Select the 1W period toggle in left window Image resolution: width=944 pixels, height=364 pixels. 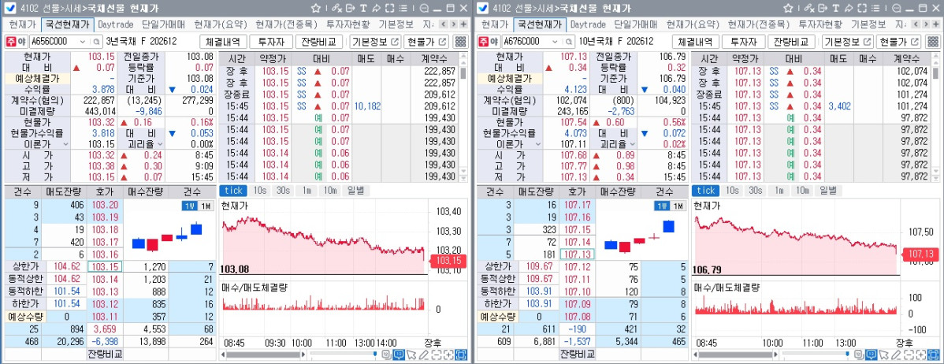(190, 206)
